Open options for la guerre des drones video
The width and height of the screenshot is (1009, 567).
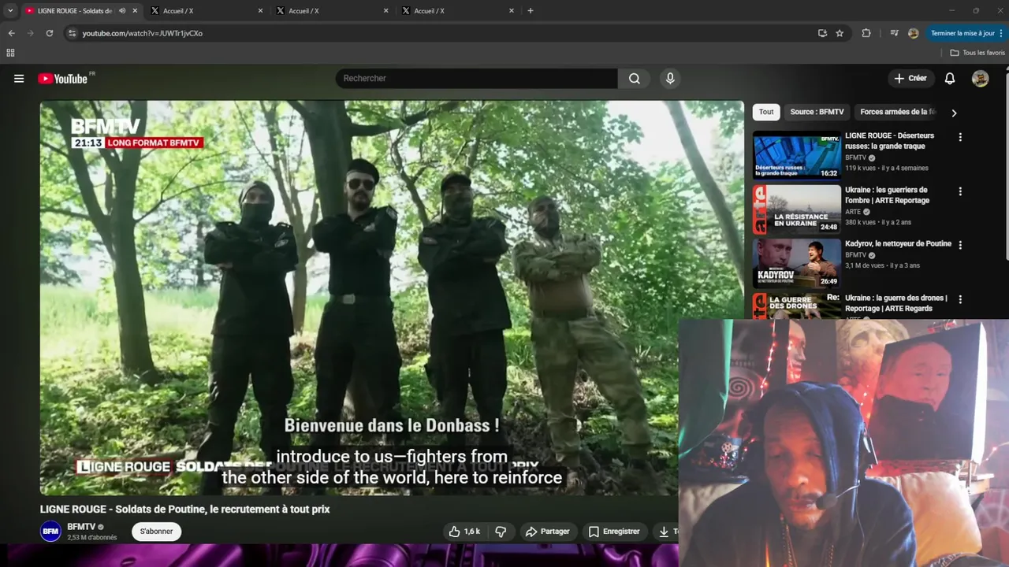coord(960,299)
